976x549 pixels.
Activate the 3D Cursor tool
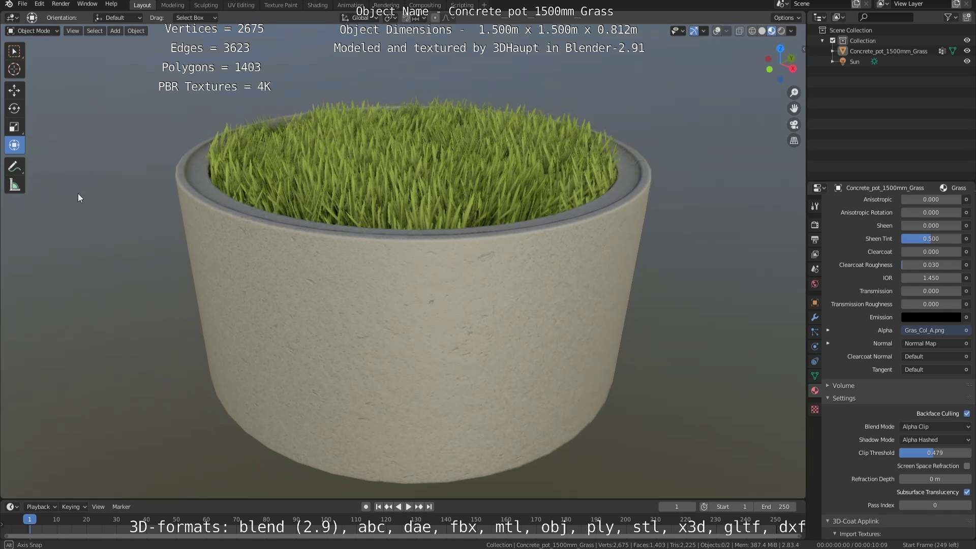coord(14,69)
